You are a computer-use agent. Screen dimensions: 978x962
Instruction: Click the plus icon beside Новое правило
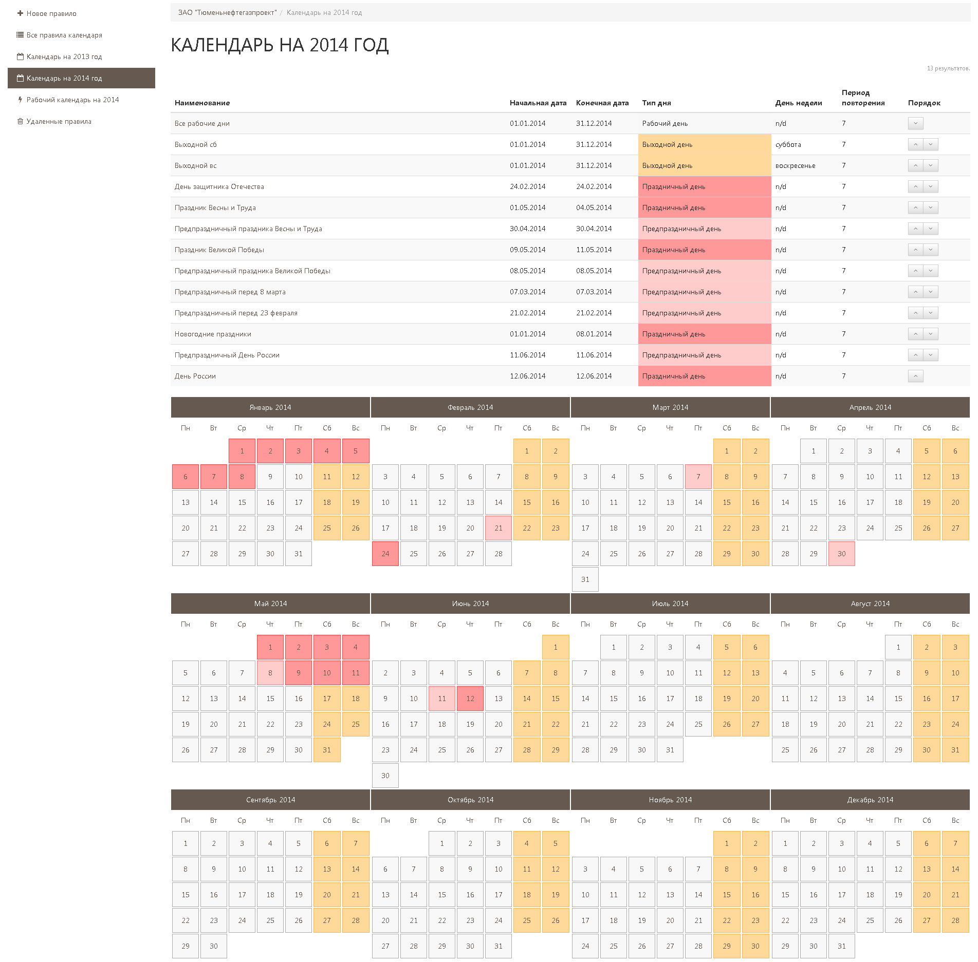[20, 13]
